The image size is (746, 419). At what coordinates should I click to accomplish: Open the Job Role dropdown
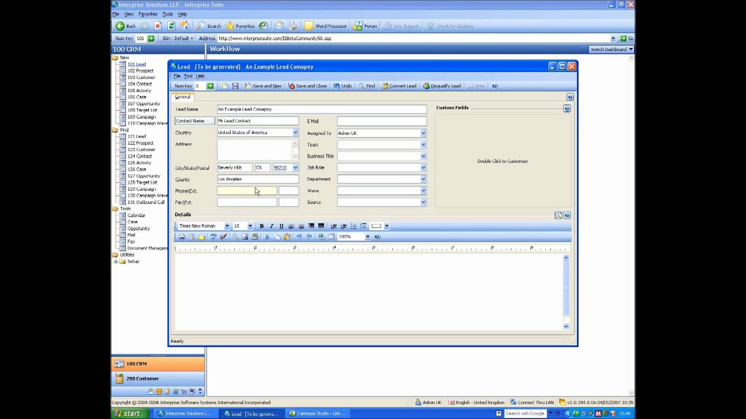423,168
